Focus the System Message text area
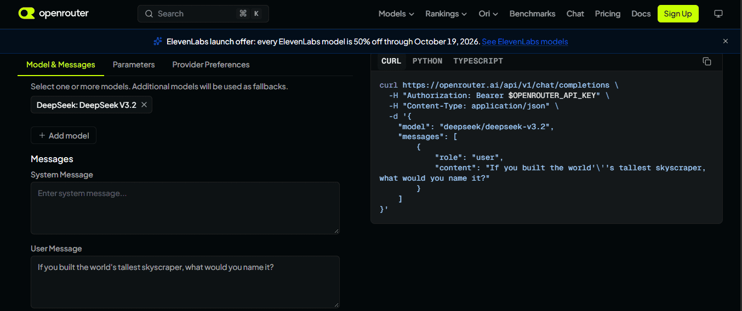 pyautogui.click(x=185, y=208)
